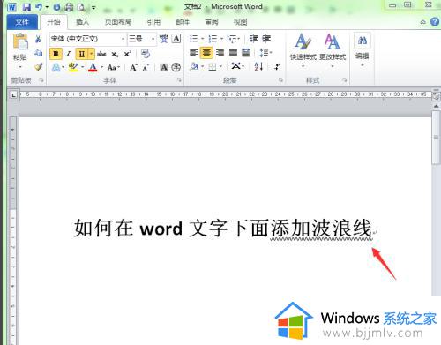Toggle Align Right
The height and width of the screenshot is (345, 441).
(220, 53)
